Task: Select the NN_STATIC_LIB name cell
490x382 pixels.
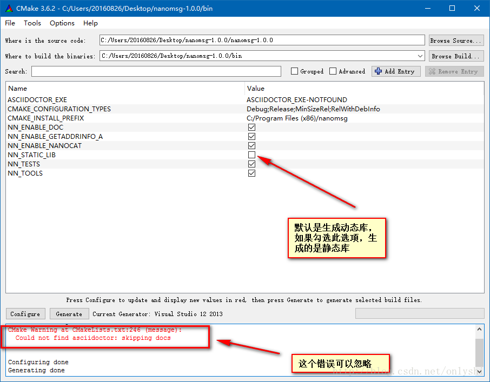Action: click(x=31, y=155)
